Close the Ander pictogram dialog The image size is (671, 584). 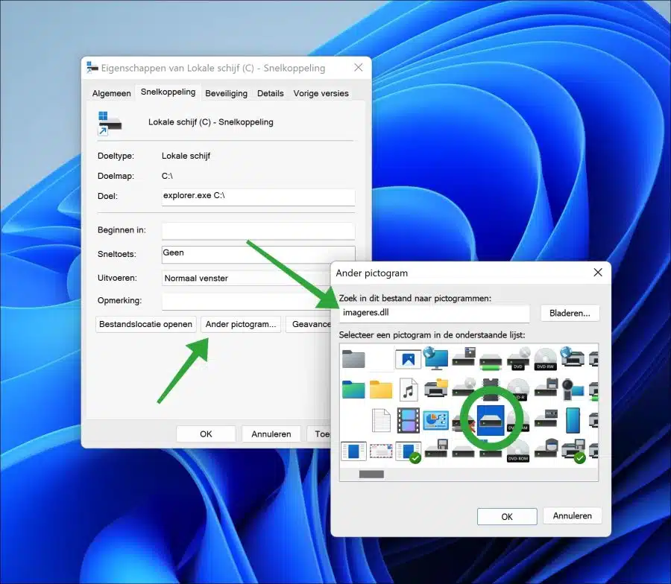click(598, 273)
